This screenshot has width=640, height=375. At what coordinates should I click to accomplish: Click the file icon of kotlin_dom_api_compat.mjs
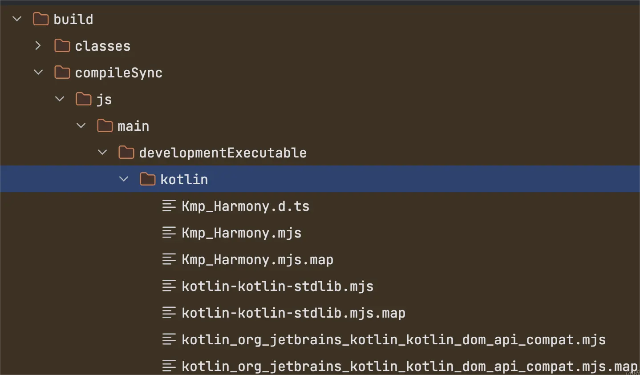[x=169, y=339]
